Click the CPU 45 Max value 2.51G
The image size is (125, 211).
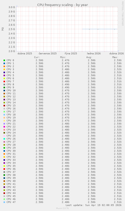point(118,196)
